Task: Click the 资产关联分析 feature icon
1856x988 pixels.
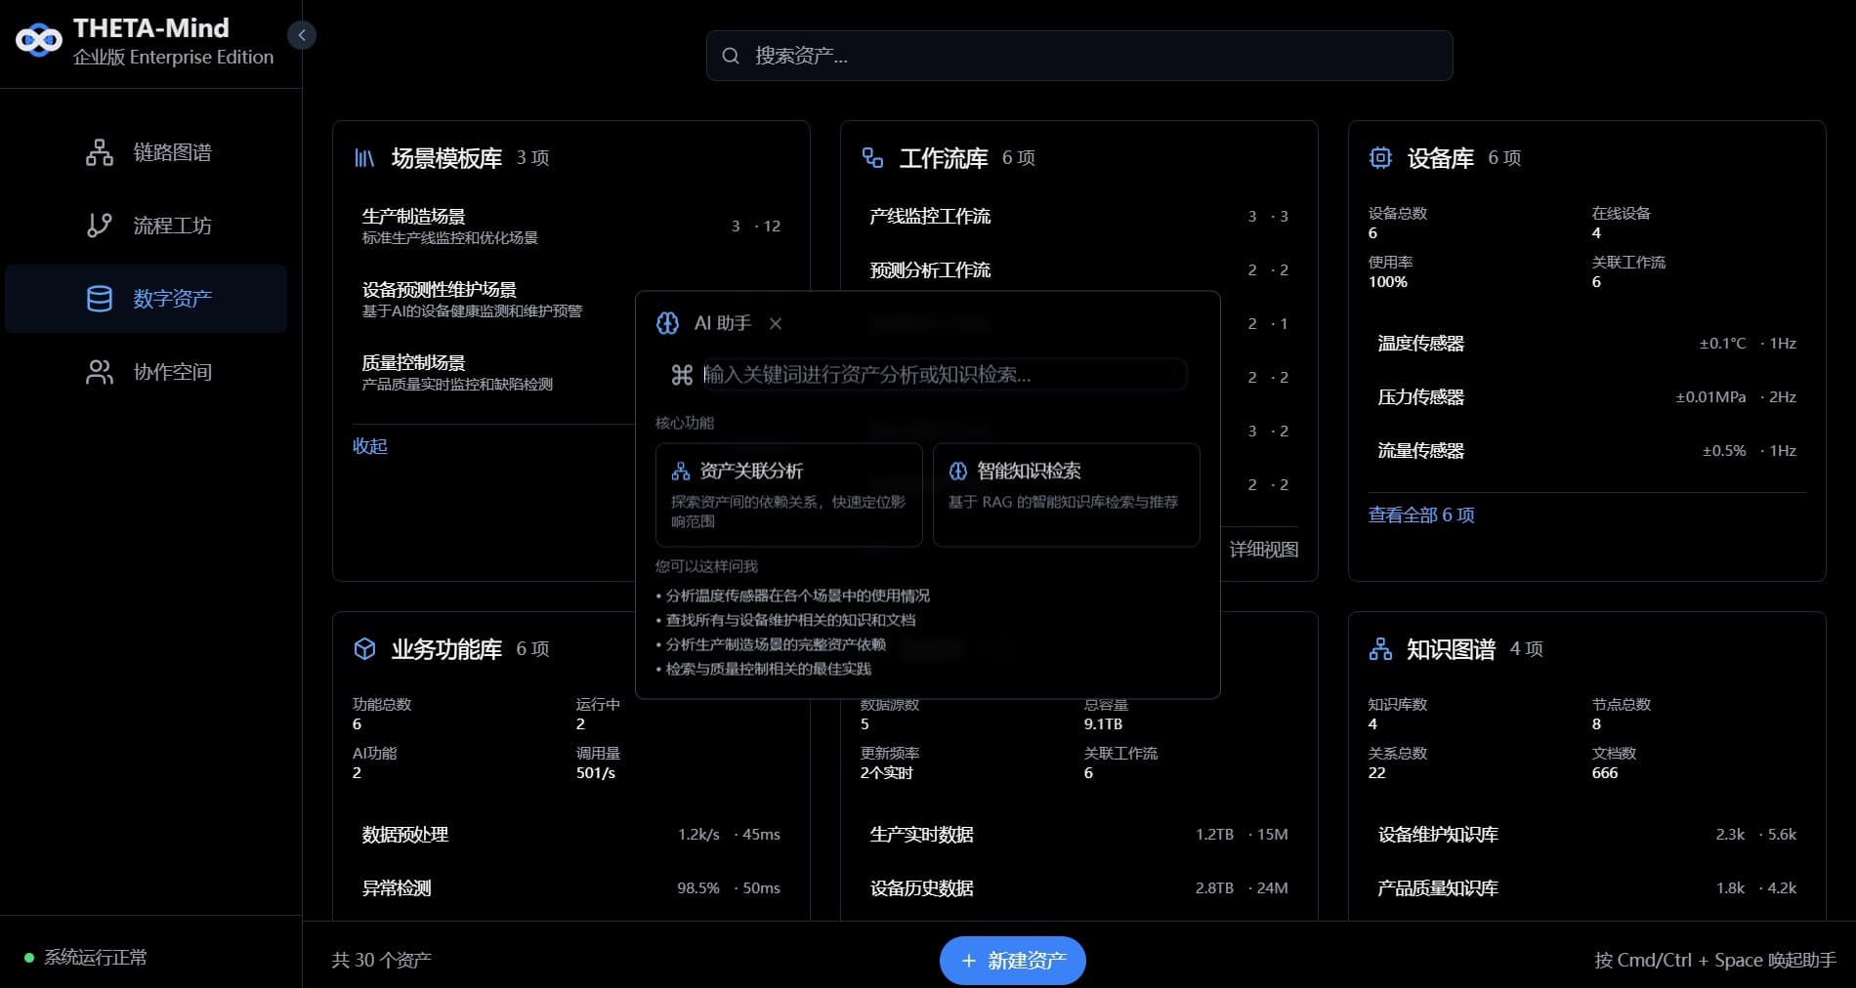Action: (x=681, y=471)
